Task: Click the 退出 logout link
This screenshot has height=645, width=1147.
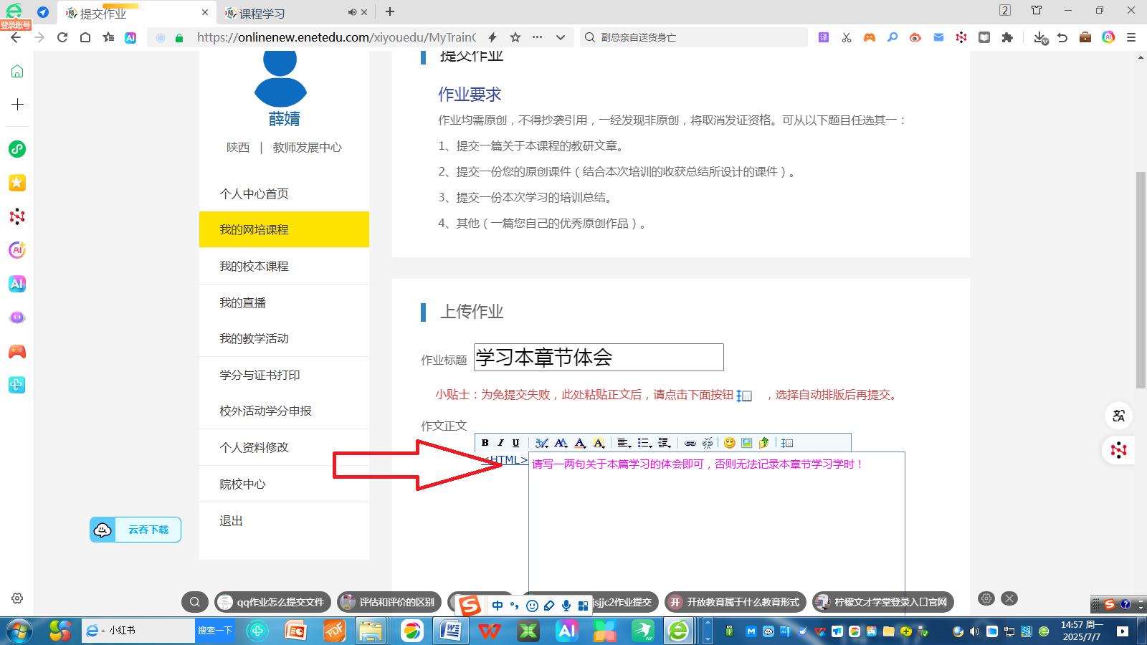Action: 231,521
